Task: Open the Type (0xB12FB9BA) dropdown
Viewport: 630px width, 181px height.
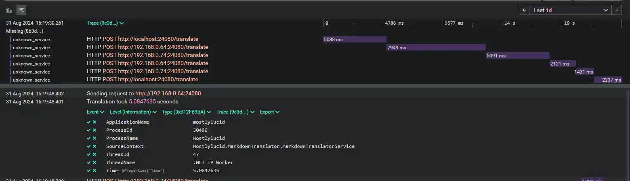Action: (x=187, y=112)
